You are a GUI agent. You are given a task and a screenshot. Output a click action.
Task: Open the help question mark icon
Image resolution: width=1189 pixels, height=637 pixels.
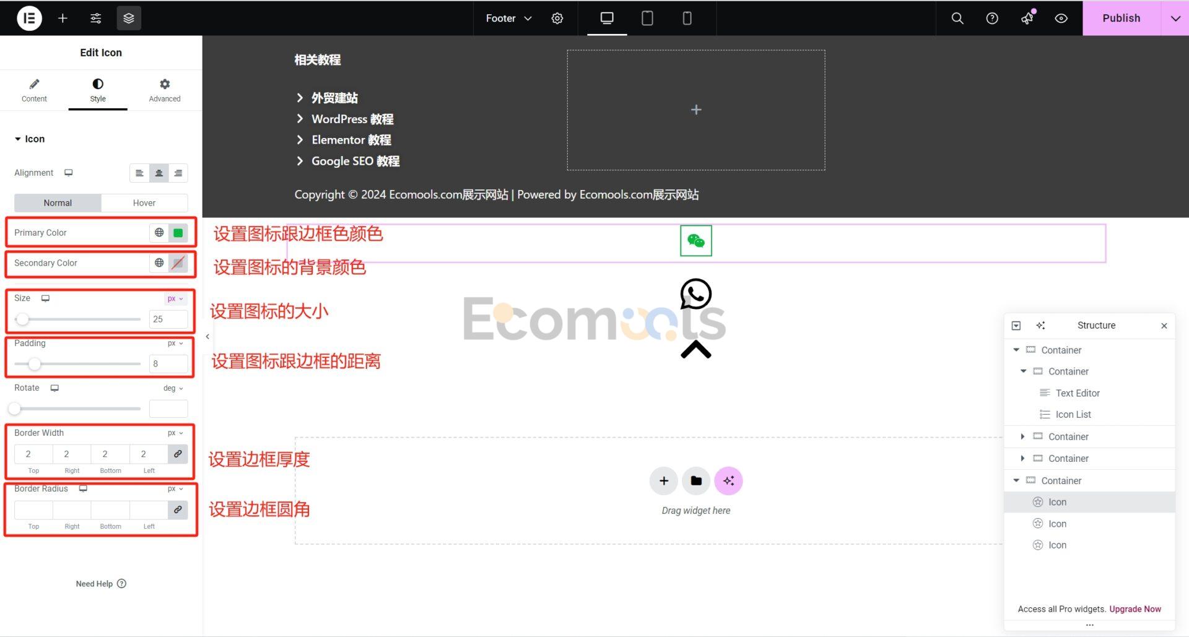pos(992,18)
